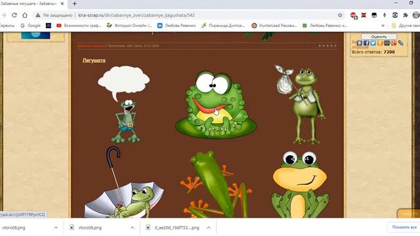Share the page via the orange Odnoklassniki icon
Screen dimensions: 420x236
[x=380, y=43]
